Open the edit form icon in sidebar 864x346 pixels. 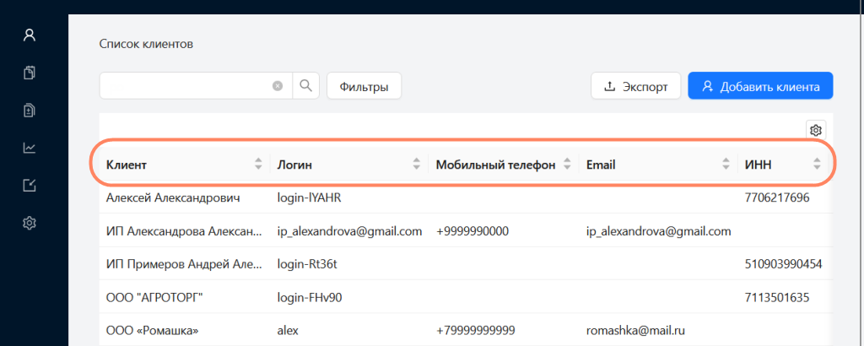coord(30,186)
